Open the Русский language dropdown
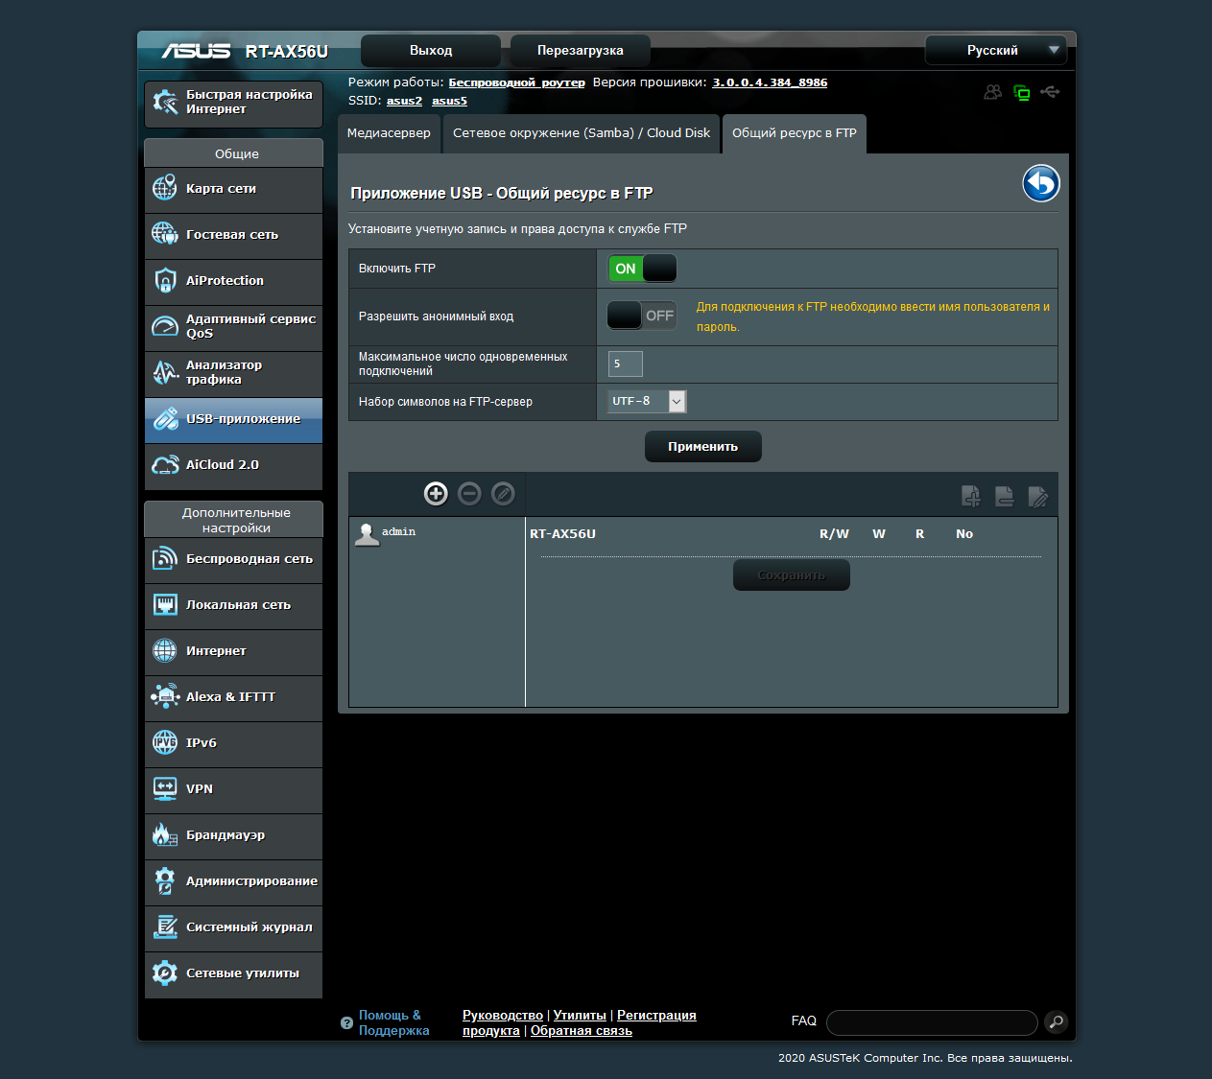 pyautogui.click(x=994, y=50)
